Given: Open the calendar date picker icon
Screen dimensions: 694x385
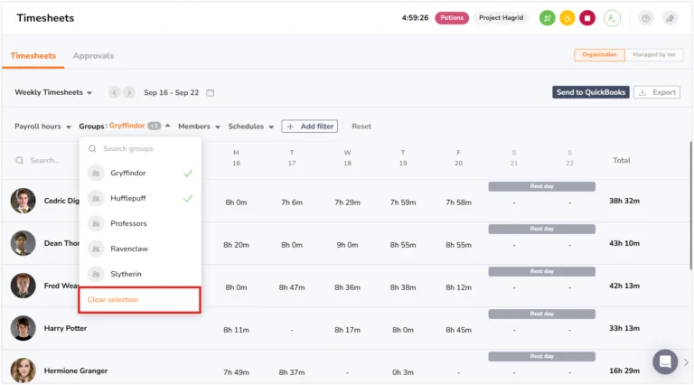Looking at the screenshot, I should 211,92.
